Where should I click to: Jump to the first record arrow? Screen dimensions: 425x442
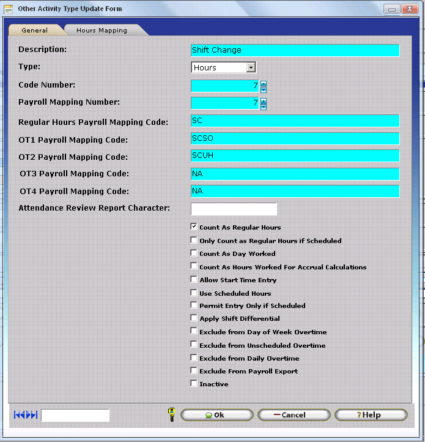(16, 415)
